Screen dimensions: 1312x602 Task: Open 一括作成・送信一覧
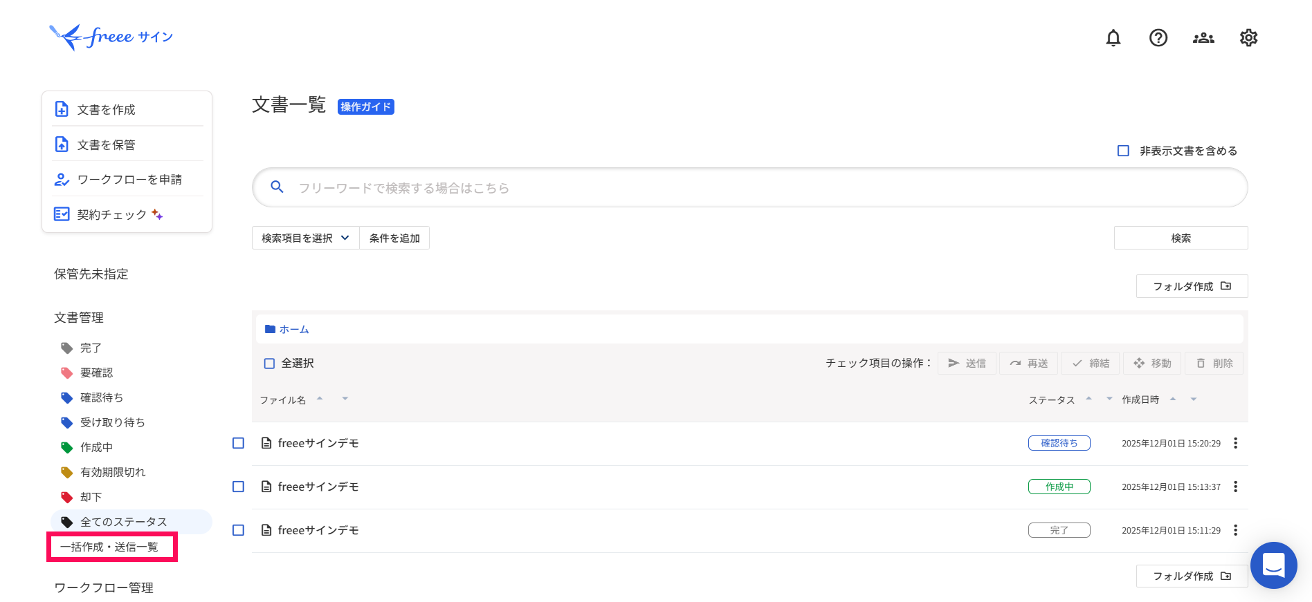(x=109, y=547)
